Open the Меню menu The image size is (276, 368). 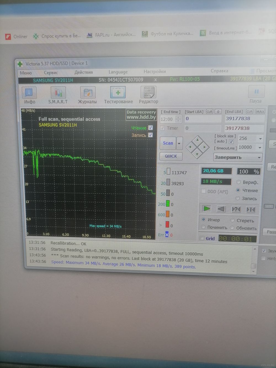point(26,73)
